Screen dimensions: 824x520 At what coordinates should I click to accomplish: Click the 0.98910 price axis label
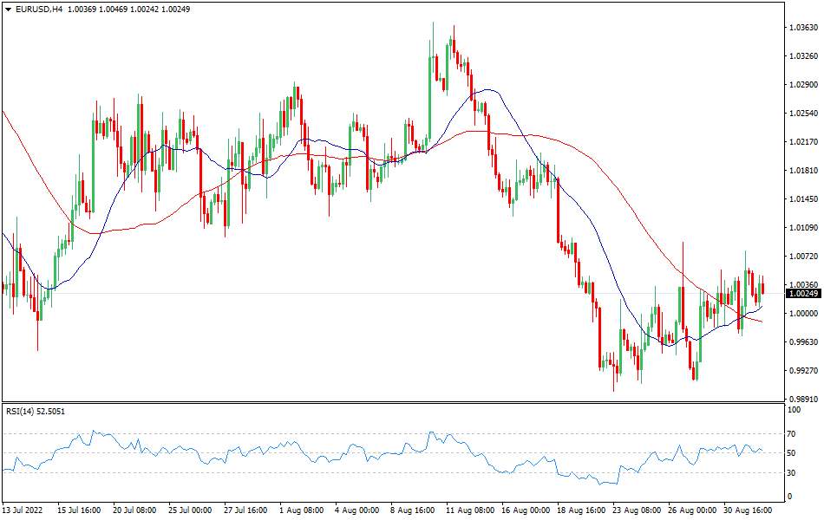click(x=803, y=400)
